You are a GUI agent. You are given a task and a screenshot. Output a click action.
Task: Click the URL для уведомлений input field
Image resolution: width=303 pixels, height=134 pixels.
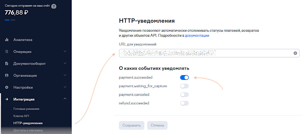(x=205, y=53)
